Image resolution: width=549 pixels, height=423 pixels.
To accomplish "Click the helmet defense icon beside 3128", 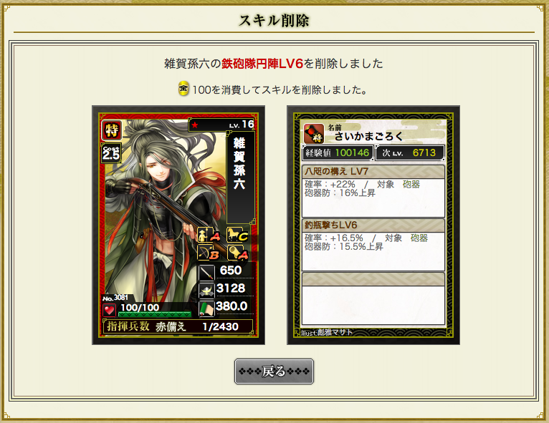I will coord(206,291).
